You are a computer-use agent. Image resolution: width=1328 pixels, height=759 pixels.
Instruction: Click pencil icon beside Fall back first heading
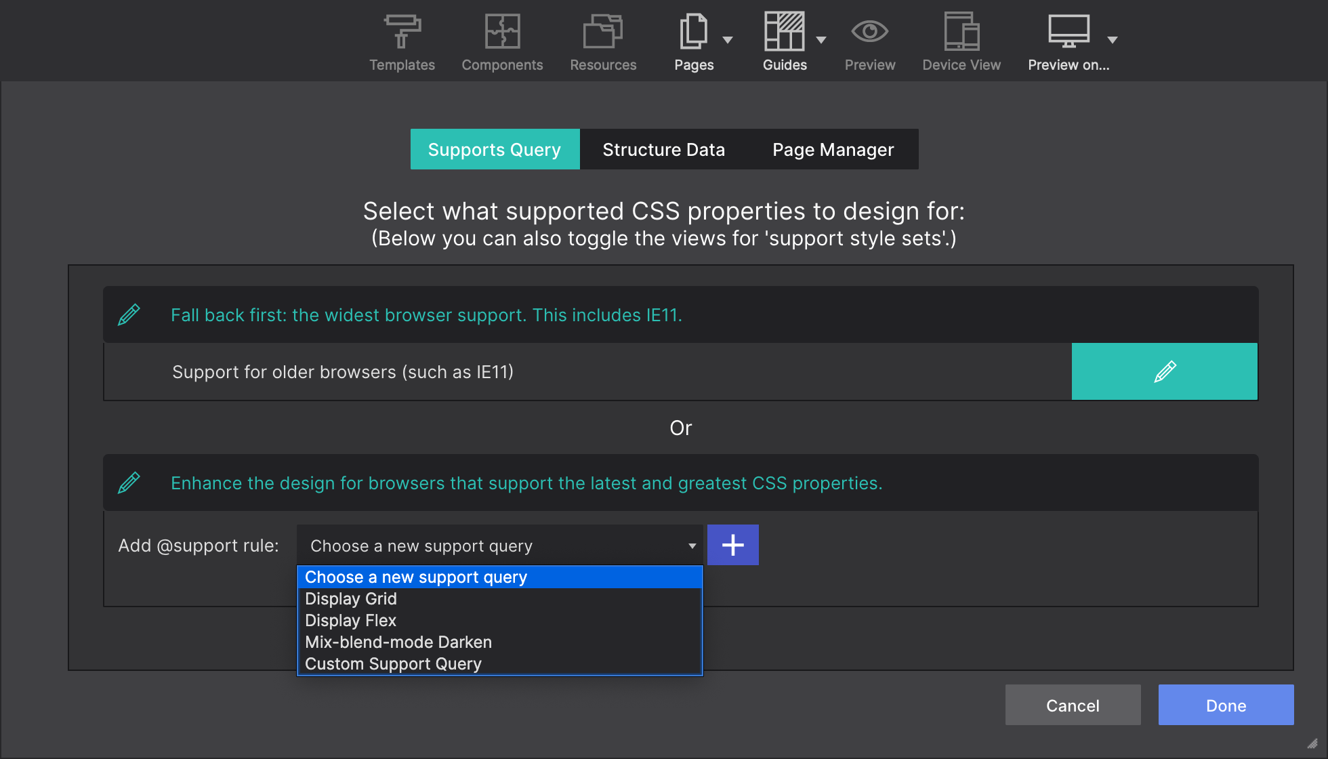tap(129, 314)
